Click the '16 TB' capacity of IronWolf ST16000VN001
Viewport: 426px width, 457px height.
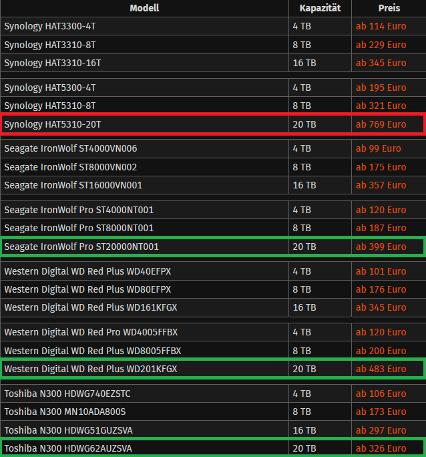(x=304, y=185)
